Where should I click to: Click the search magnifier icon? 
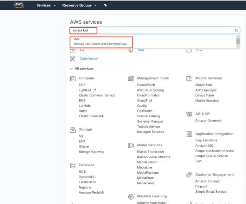coord(237,31)
